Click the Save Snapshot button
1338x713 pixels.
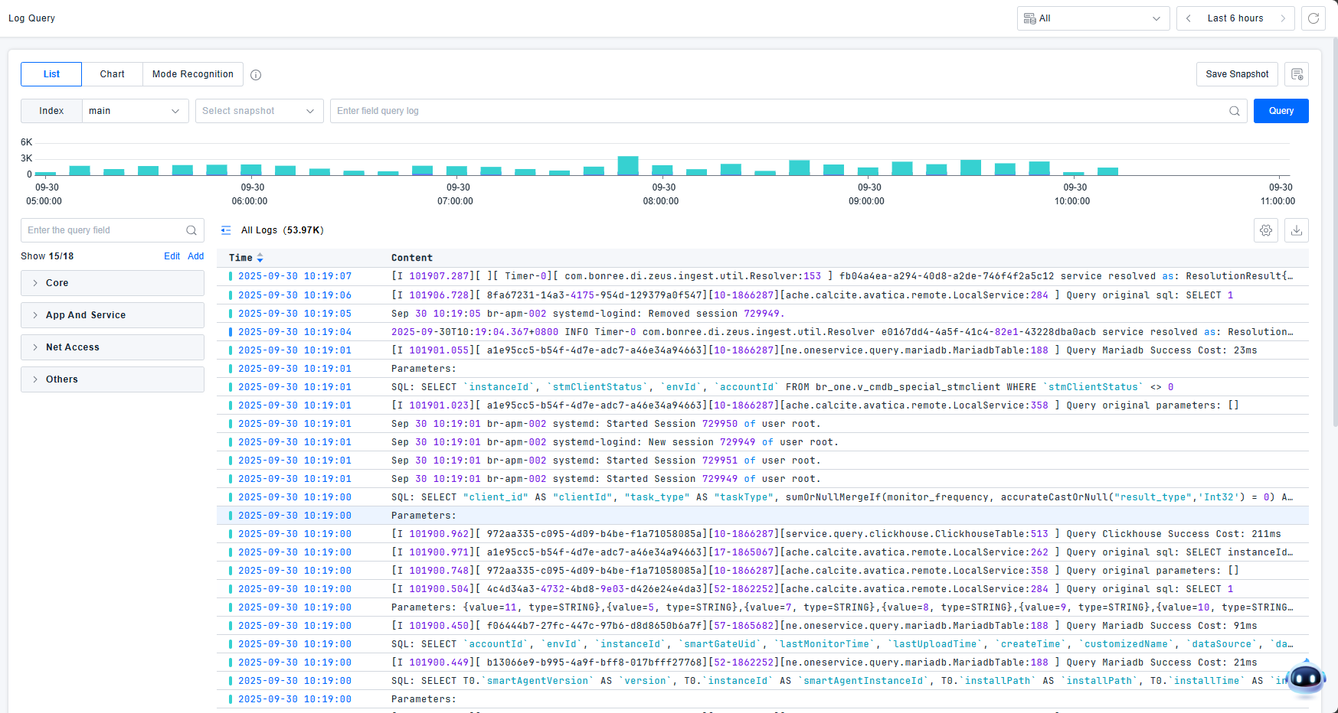pos(1236,74)
